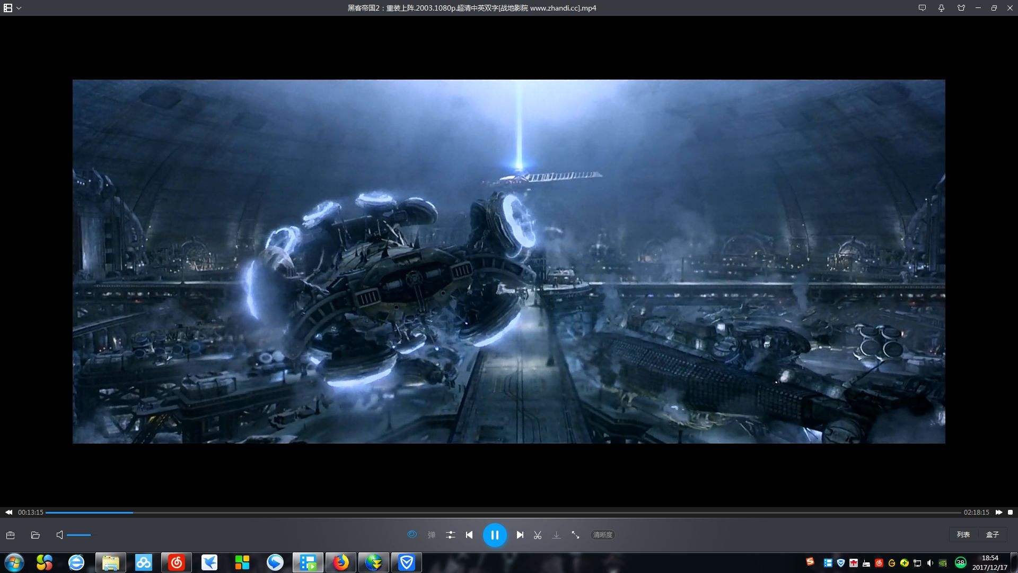Open Baidu cloud taskbar icon
This screenshot has width=1018, height=573.
click(143, 562)
